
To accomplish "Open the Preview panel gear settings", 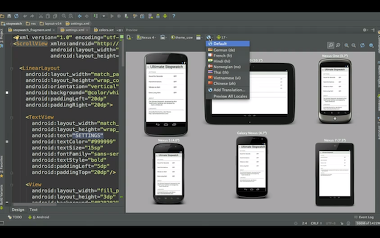I will point(365,30).
